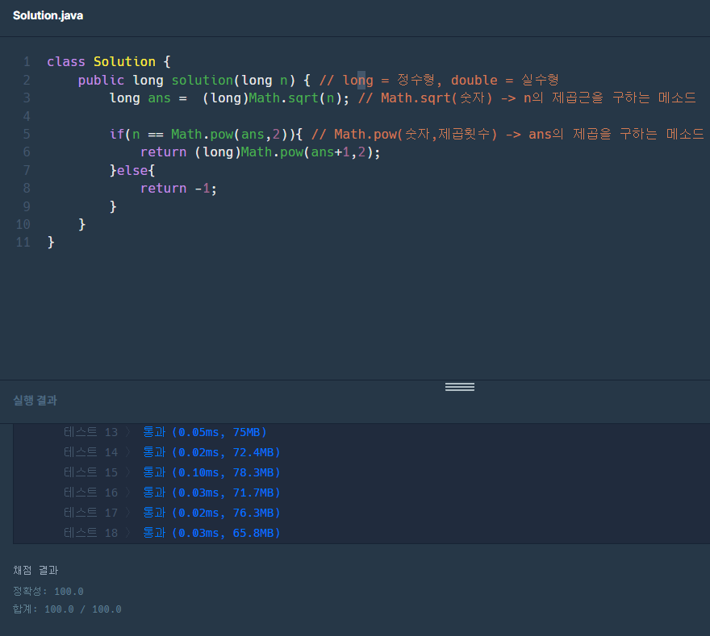
Task: Click line number 5 in the gutter
Action: pos(27,134)
